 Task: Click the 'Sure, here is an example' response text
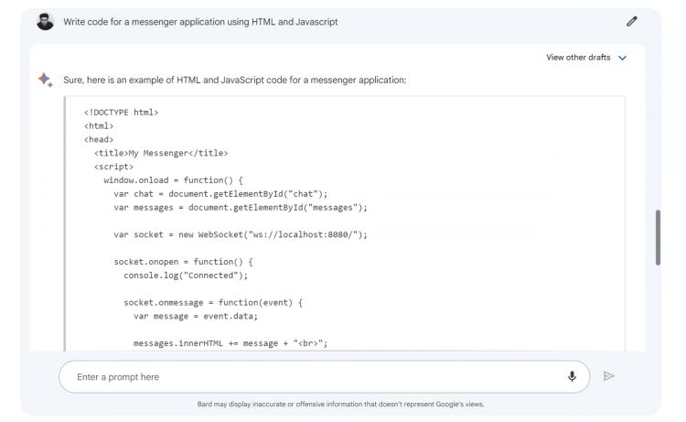point(234,80)
